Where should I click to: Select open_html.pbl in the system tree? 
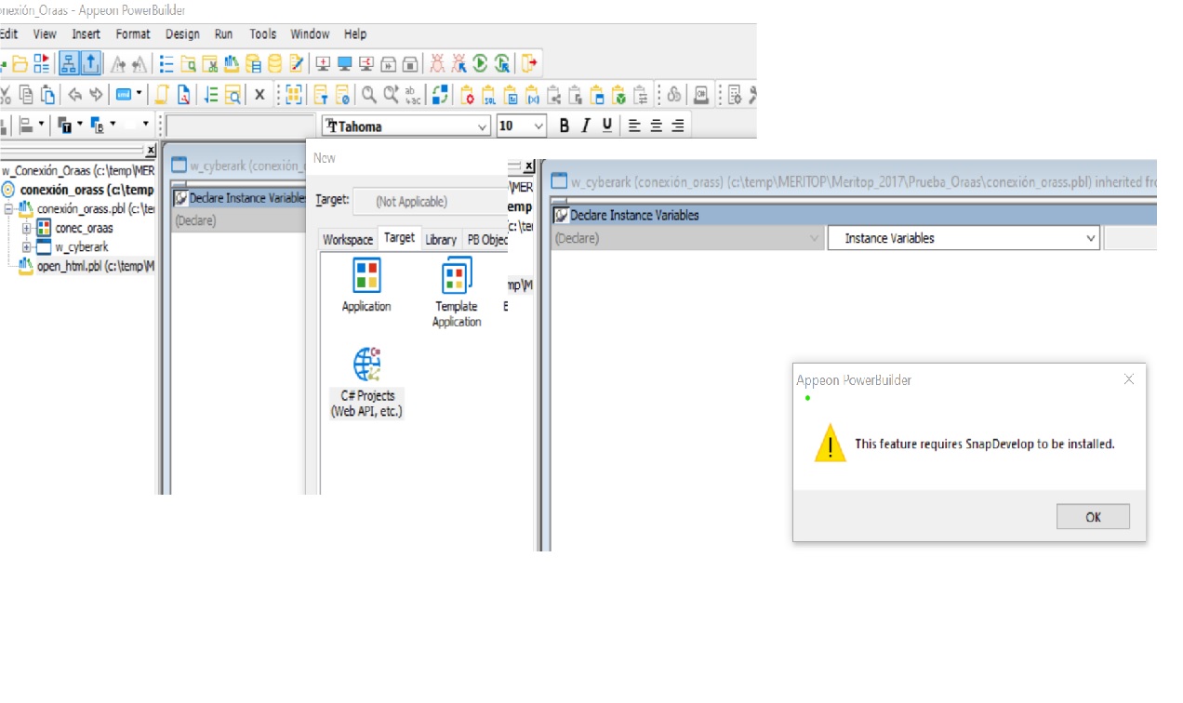88,266
